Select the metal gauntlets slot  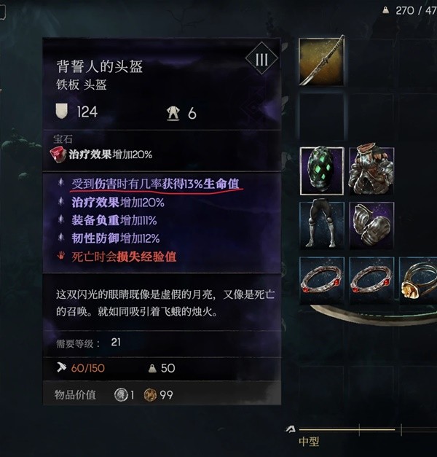[x=371, y=225]
